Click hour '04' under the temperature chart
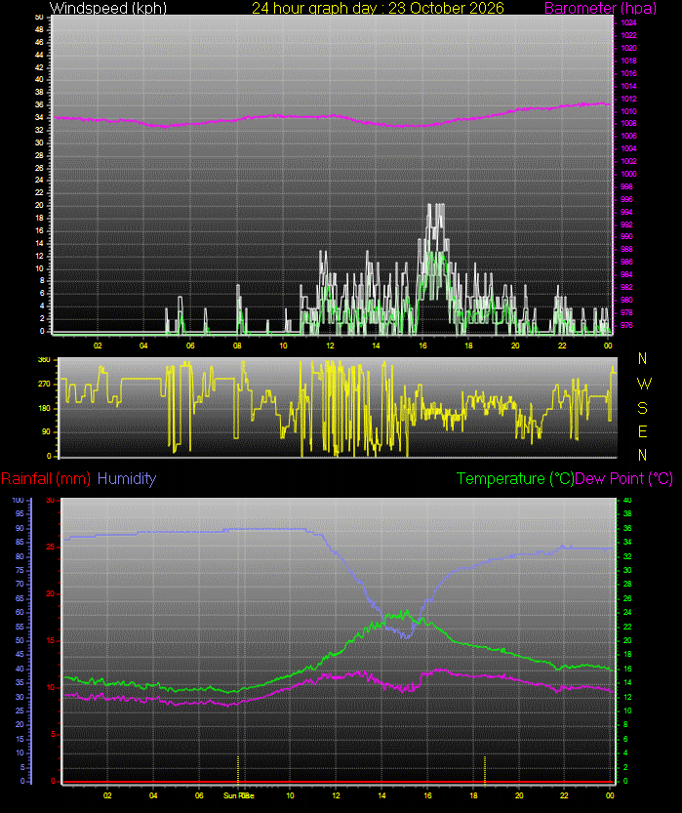Screen dimensions: 682x813 point(153,795)
